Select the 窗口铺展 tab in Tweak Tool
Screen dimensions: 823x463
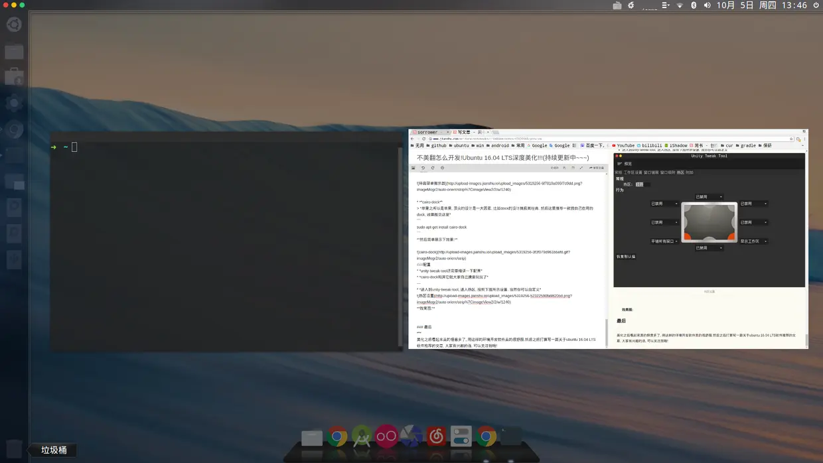click(650, 172)
